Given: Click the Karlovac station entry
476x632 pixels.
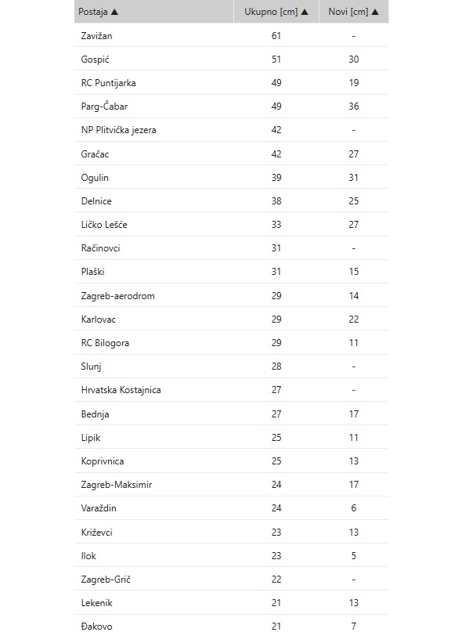Looking at the screenshot, I should pos(99,319).
